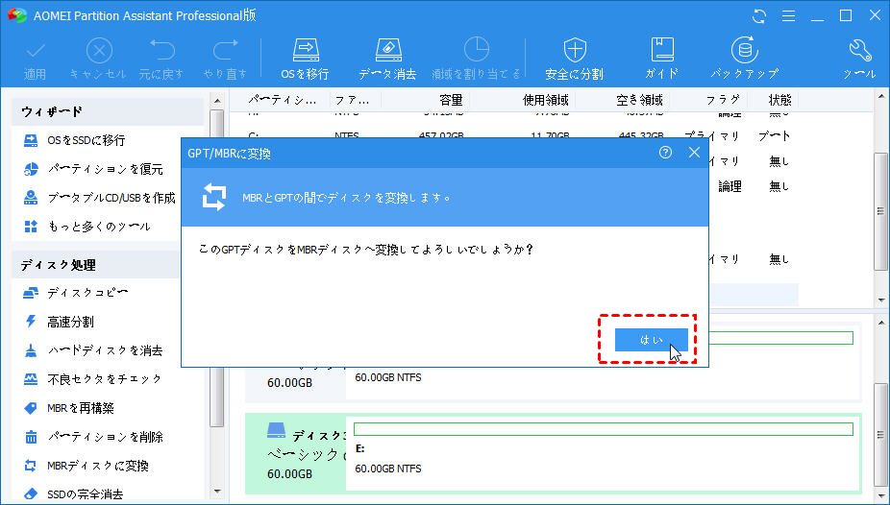
Task: Click the 状態 column header
Action: coord(779,100)
